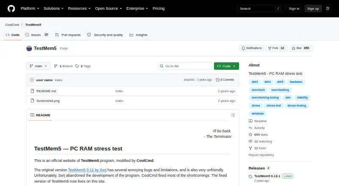The width and height of the screenshot is (339, 186).
Task: Click the stress-test topic tag
Action: point(274,106)
